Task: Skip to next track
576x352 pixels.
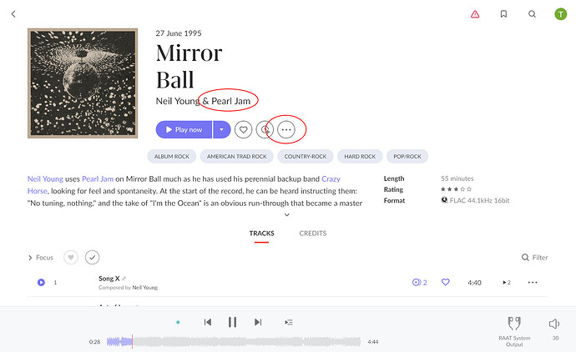Action: point(258,322)
